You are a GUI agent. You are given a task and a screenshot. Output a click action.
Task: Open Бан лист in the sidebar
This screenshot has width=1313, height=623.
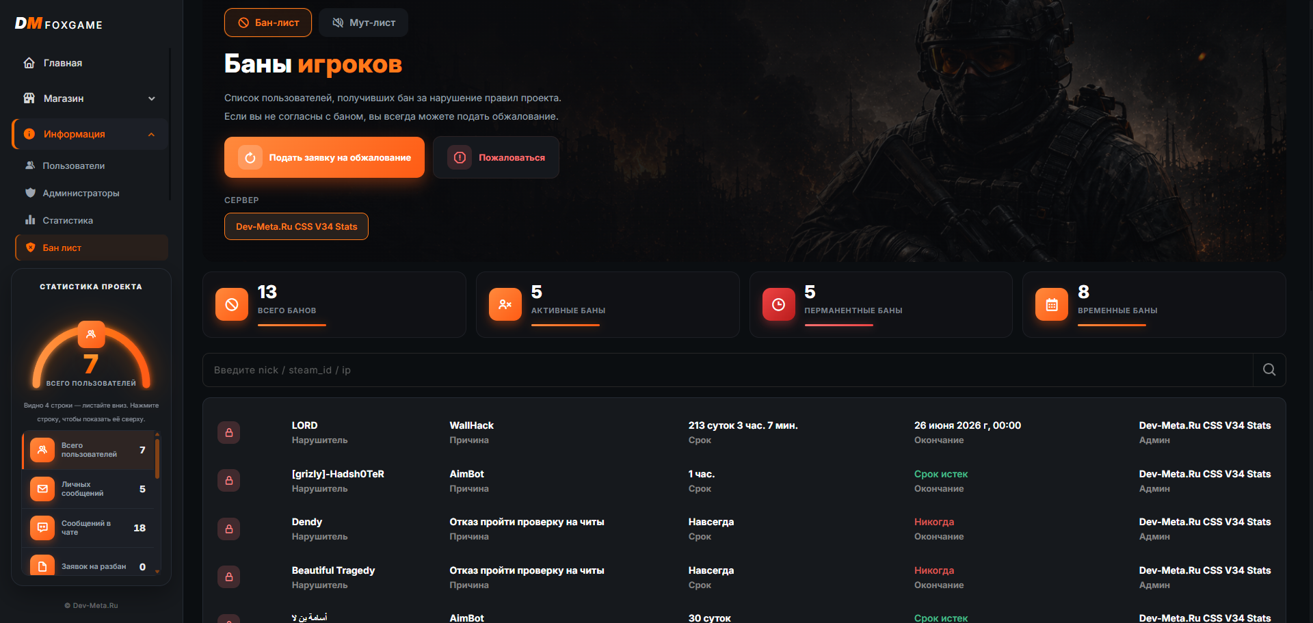click(92, 248)
